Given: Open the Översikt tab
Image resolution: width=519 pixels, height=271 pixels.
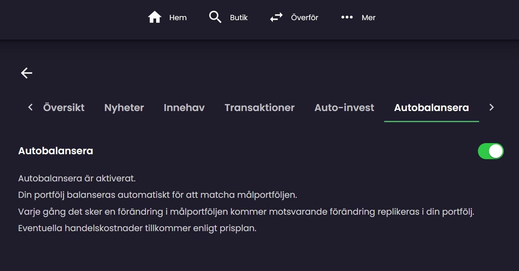Looking at the screenshot, I should [x=64, y=108].
